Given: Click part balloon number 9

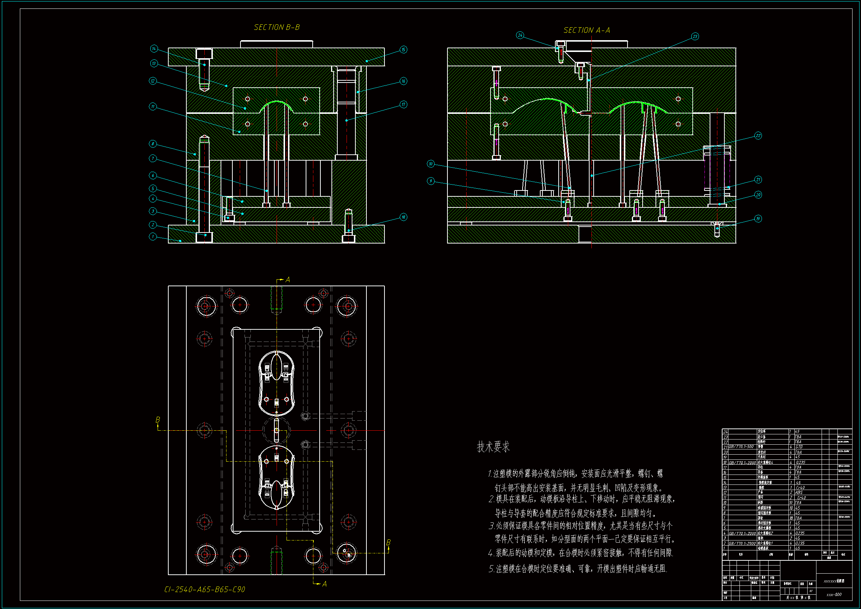Looking at the screenshot, I should tap(430, 181).
